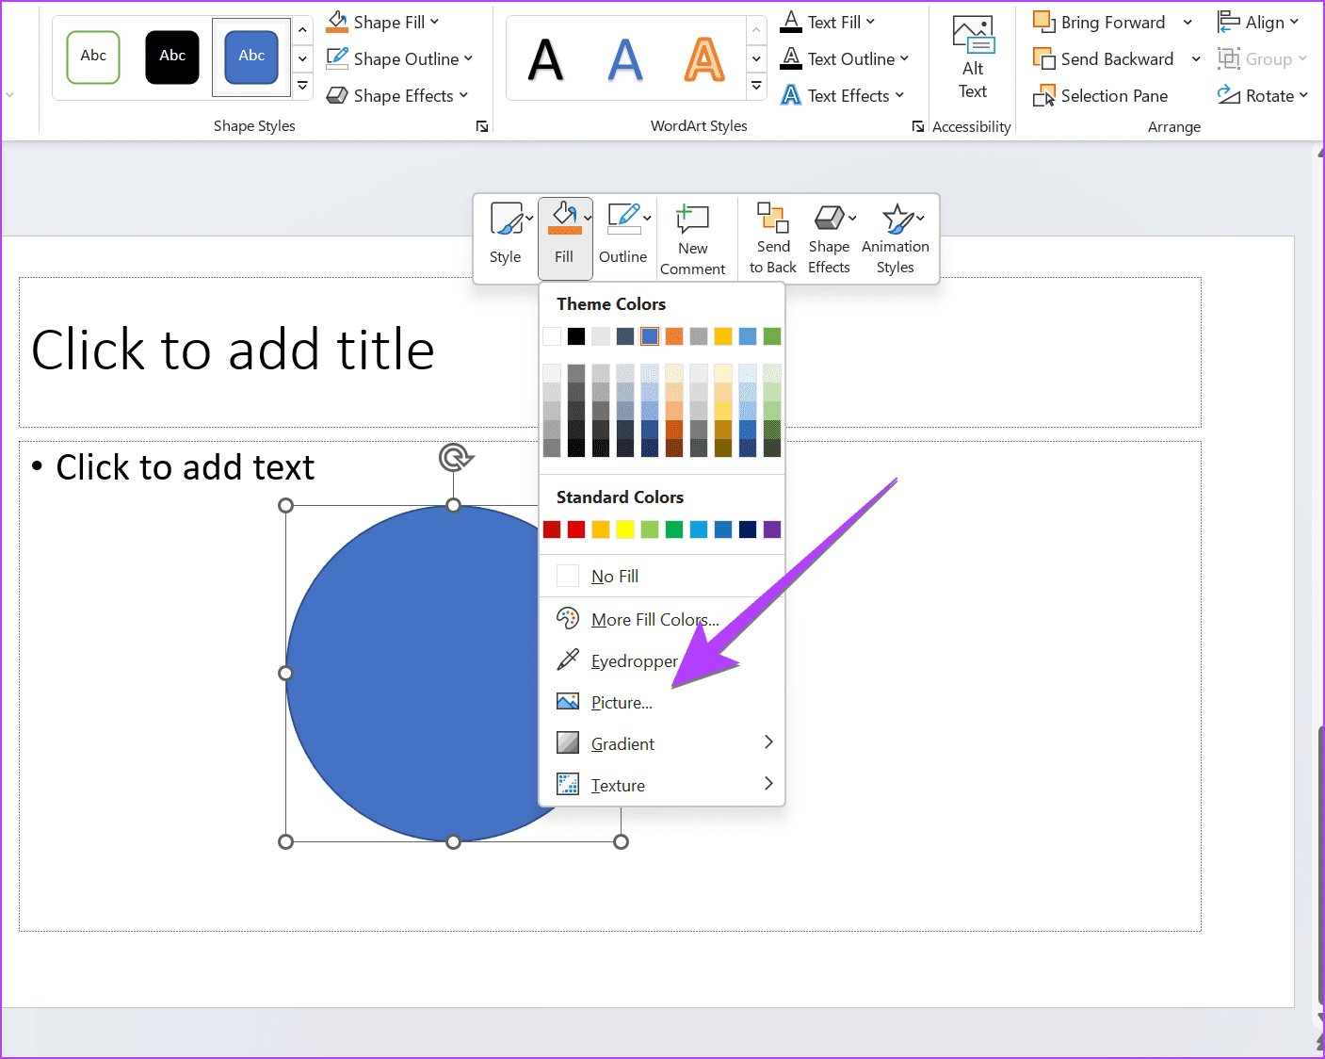This screenshot has width=1325, height=1059.
Task: Click Send to Back in mini toolbar
Action: coord(772,239)
